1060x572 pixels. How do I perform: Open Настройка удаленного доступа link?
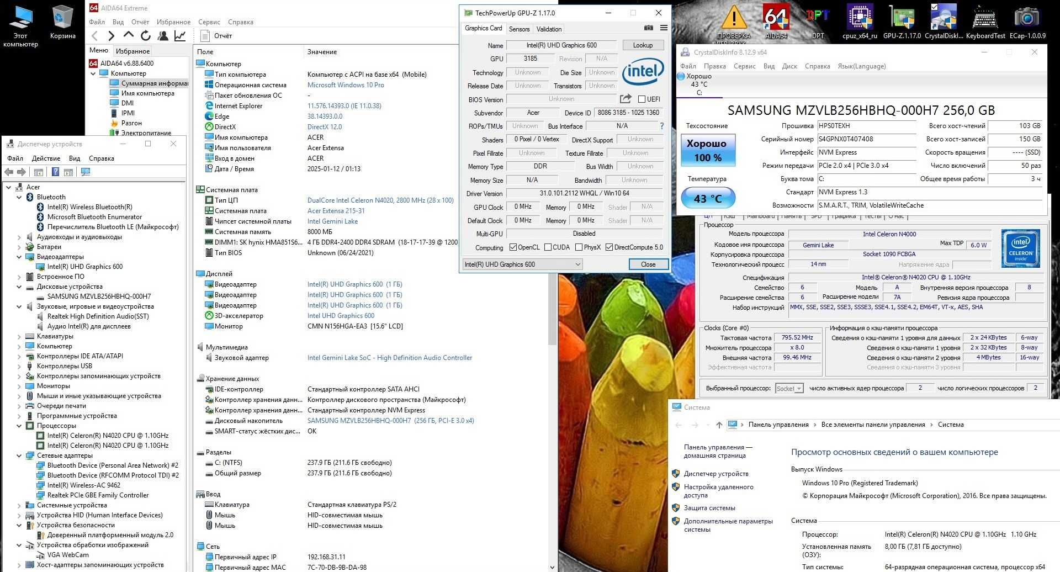click(718, 491)
